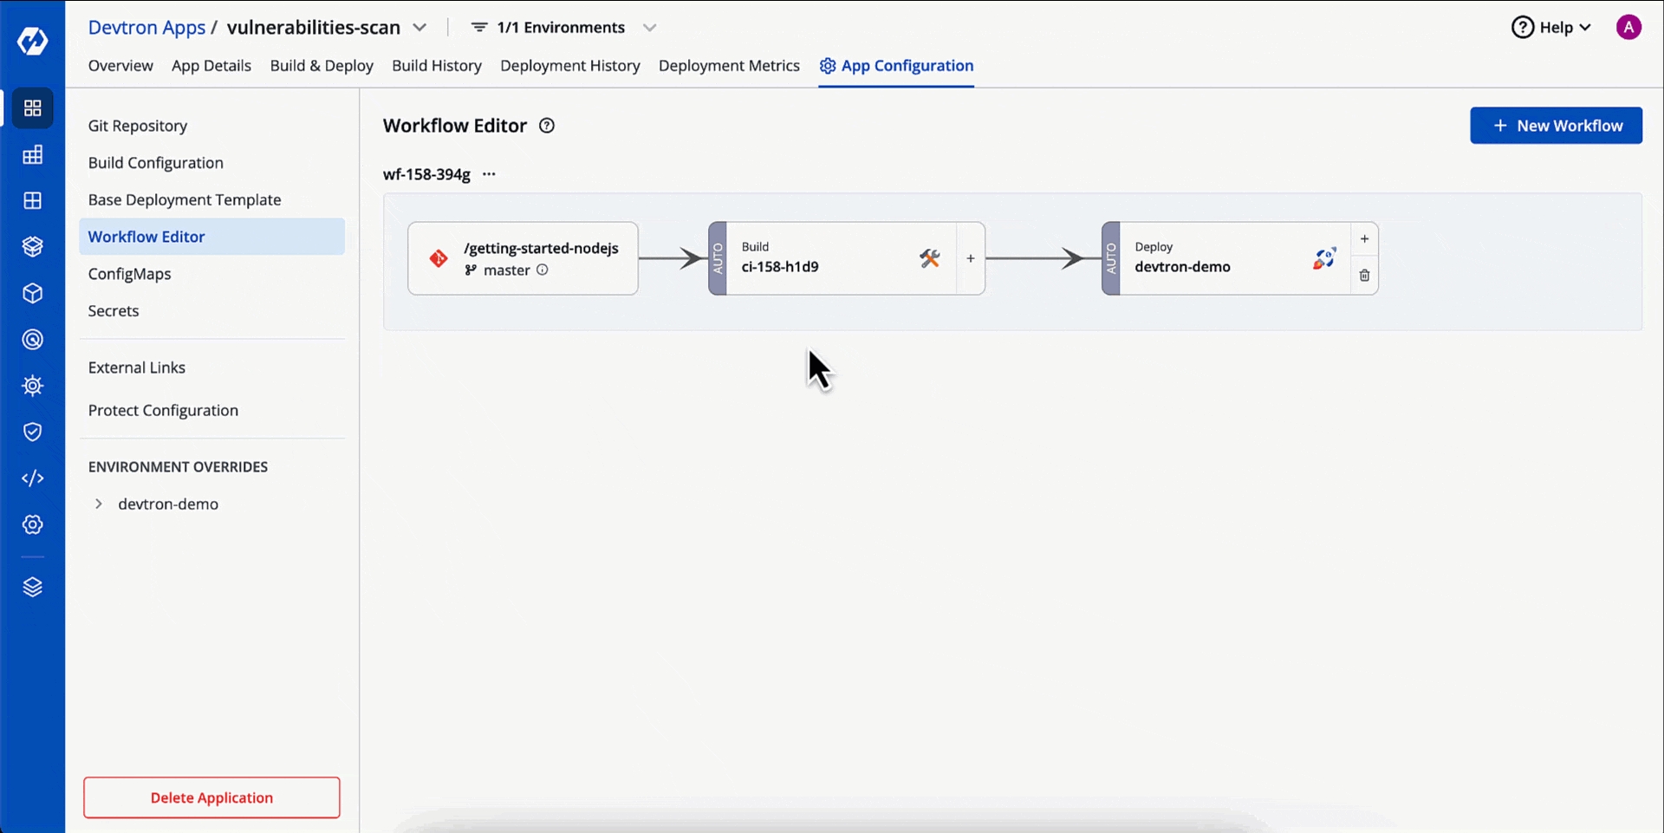Click the Deploy rocket icon

click(x=1324, y=258)
